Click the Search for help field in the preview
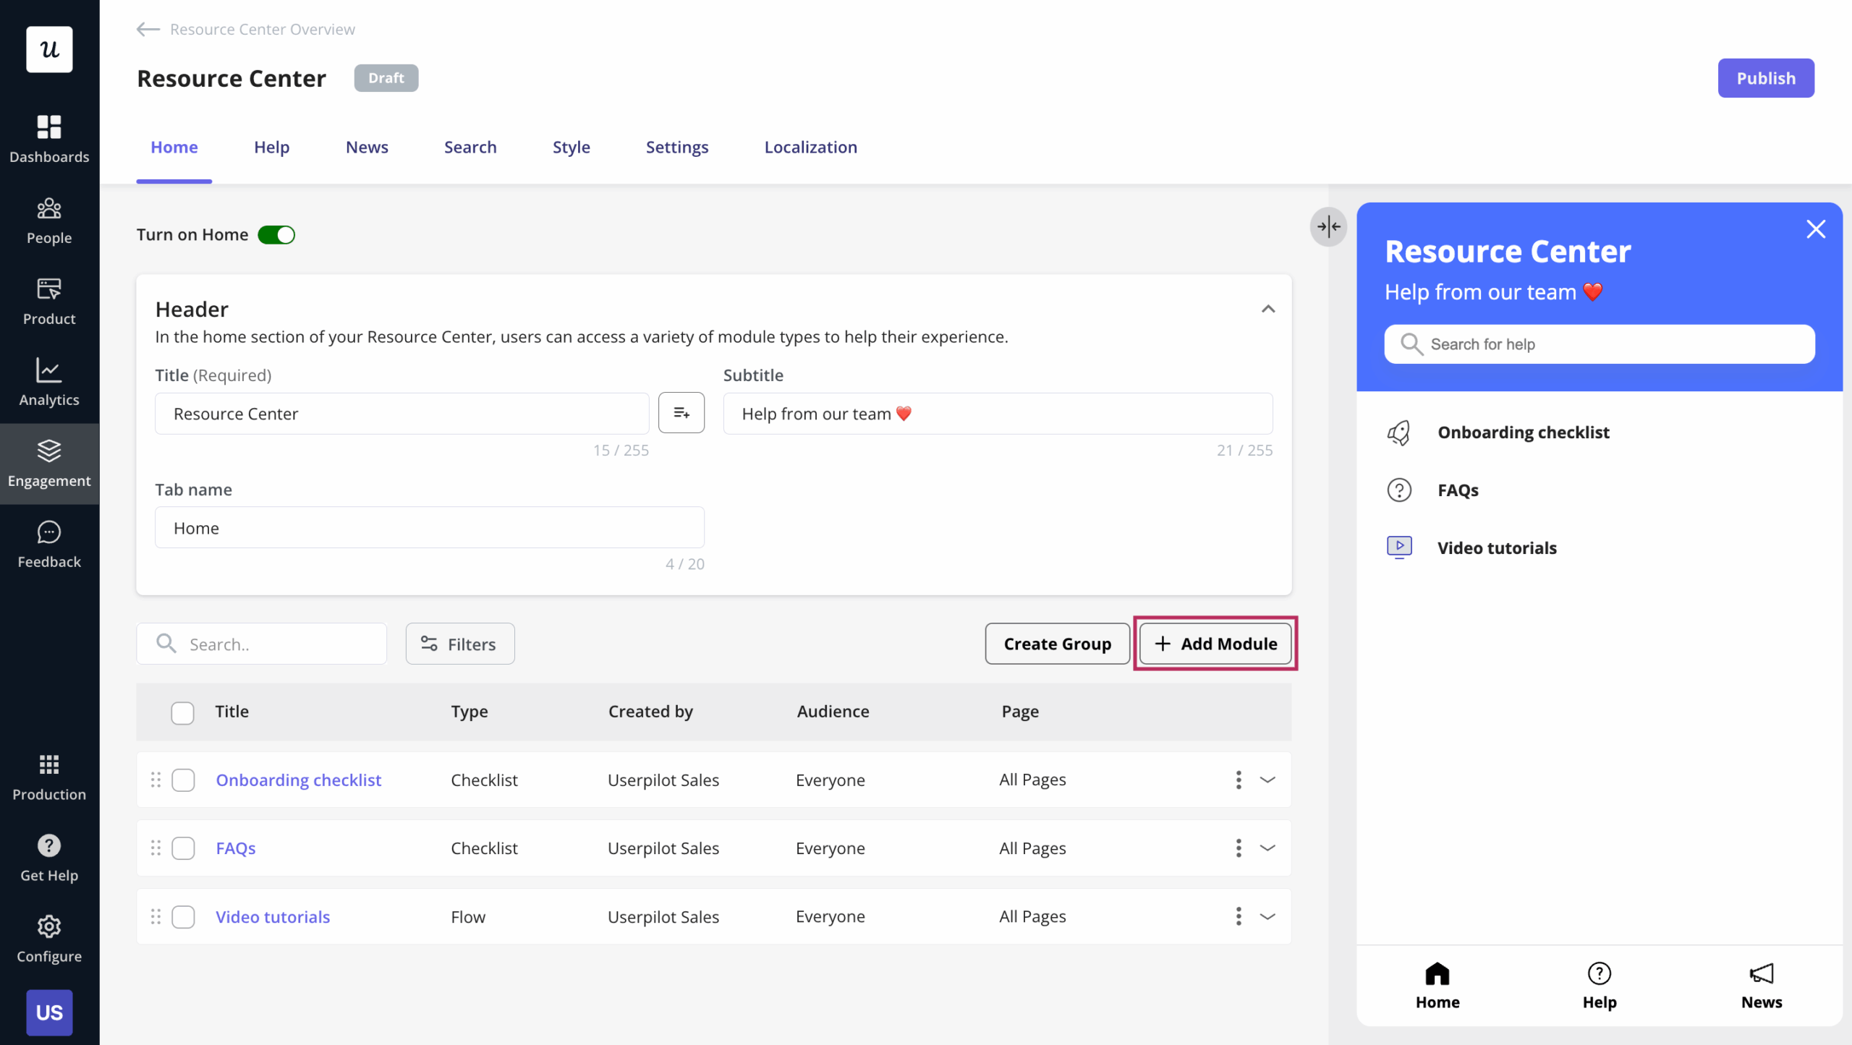The height and width of the screenshot is (1045, 1852). click(1599, 344)
